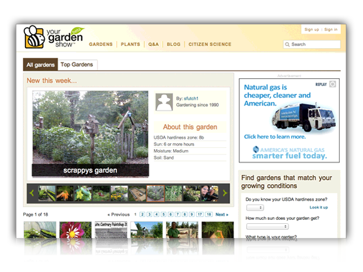Select the woman portrait carousel thumbnail

pos(209,193)
